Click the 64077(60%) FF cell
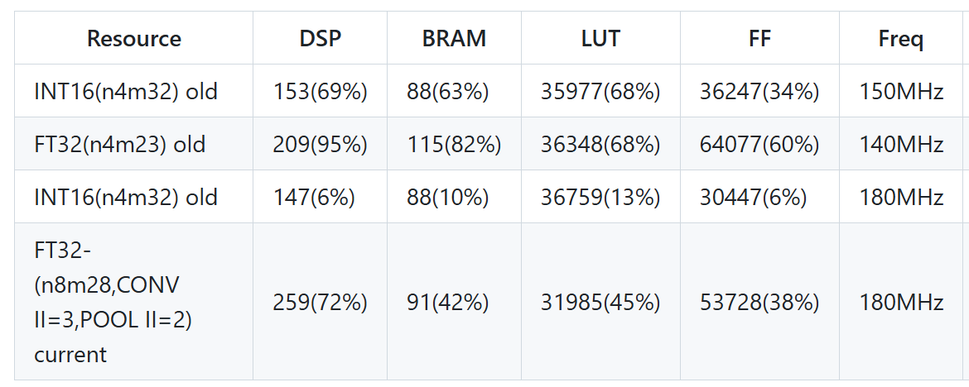The image size is (969, 387). pyautogui.click(x=759, y=145)
